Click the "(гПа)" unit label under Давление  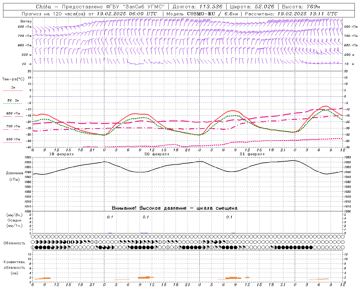15,179
